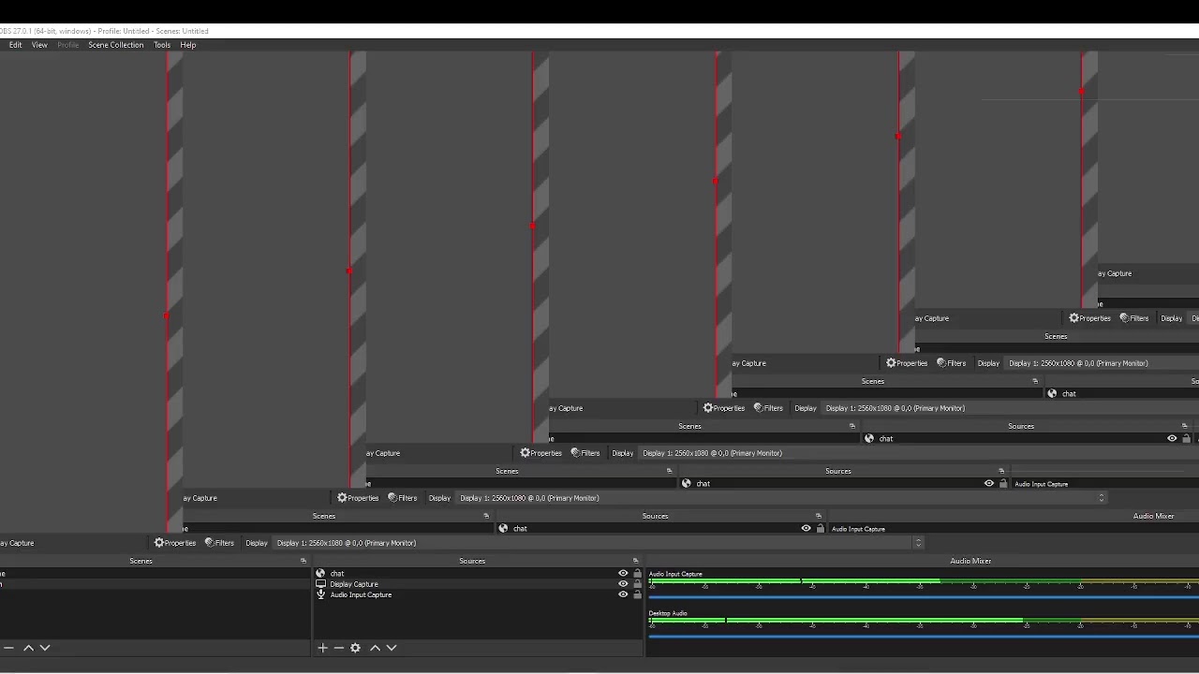Open source properties gear in Sources toolbar

(355, 648)
